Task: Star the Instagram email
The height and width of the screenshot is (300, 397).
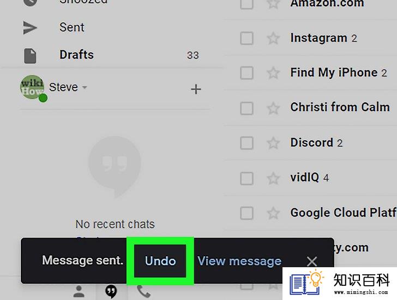Action: click(x=273, y=39)
